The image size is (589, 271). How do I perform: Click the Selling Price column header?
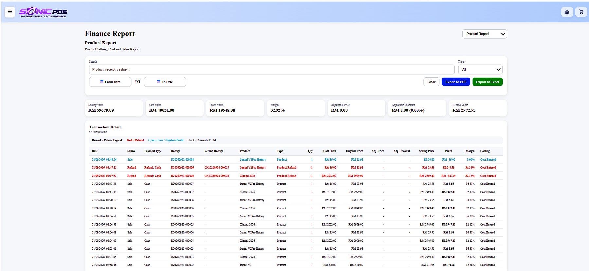tap(427, 151)
